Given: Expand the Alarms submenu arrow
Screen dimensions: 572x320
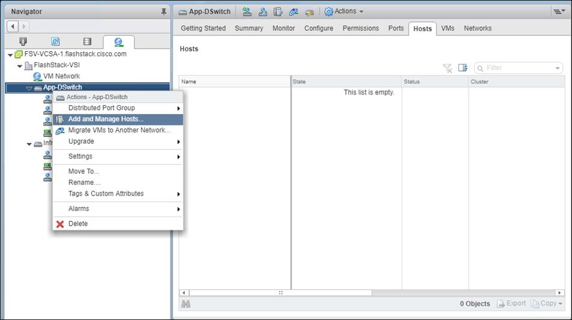Looking at the screenshot, I should (x=178, y=209).
